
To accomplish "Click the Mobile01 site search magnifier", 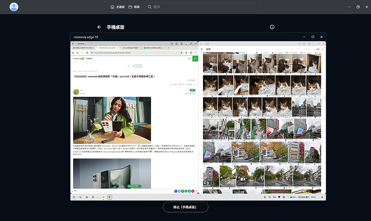I will click(188, 59).
